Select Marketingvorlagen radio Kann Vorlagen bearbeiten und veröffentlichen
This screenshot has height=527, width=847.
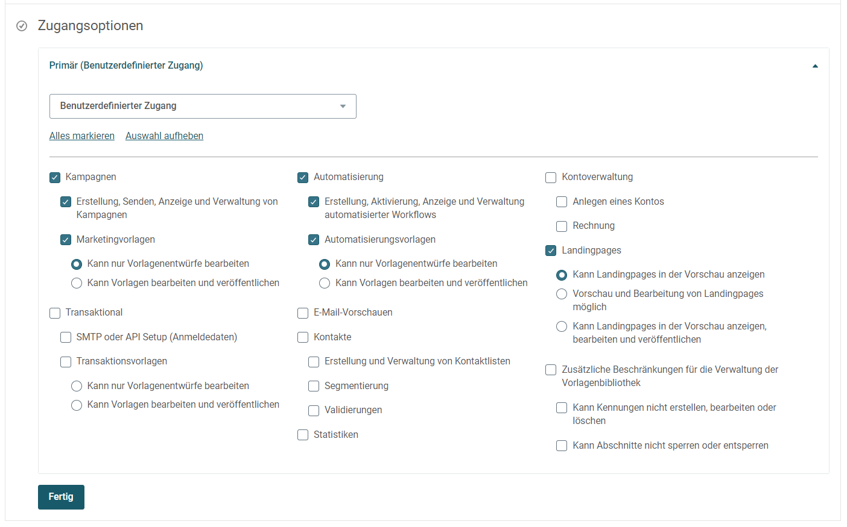tap(77, 283)
